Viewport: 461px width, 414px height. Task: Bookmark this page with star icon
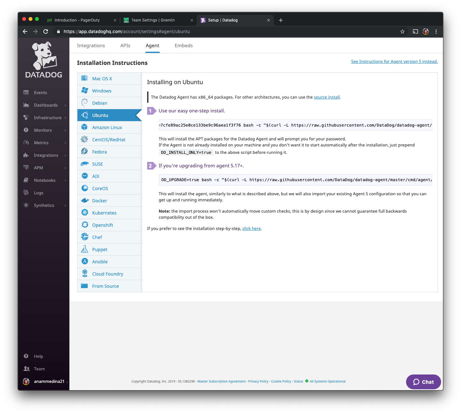402,31
